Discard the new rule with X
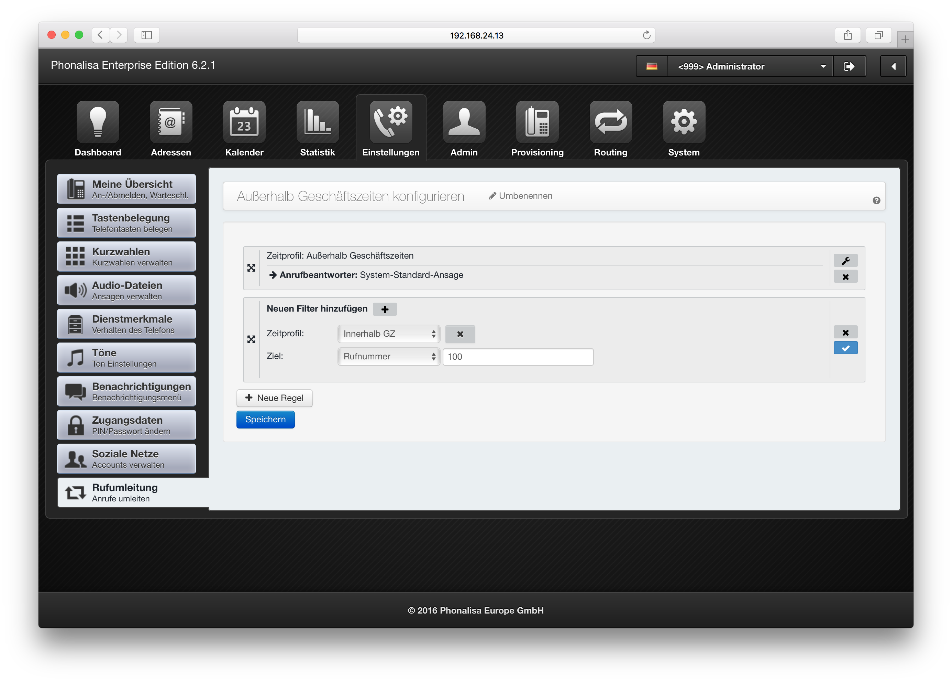 (x=845, y=332)
